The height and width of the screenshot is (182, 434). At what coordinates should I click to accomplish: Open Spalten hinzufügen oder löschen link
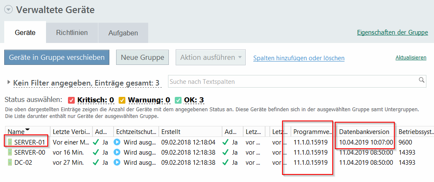coord(298,58)
